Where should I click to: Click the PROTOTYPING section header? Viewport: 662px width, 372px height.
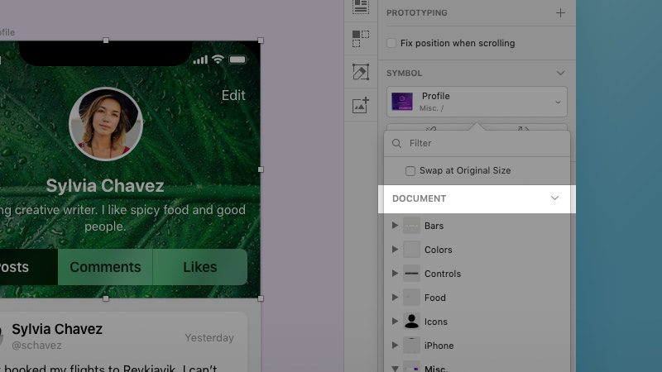click(x=417, y=12)
